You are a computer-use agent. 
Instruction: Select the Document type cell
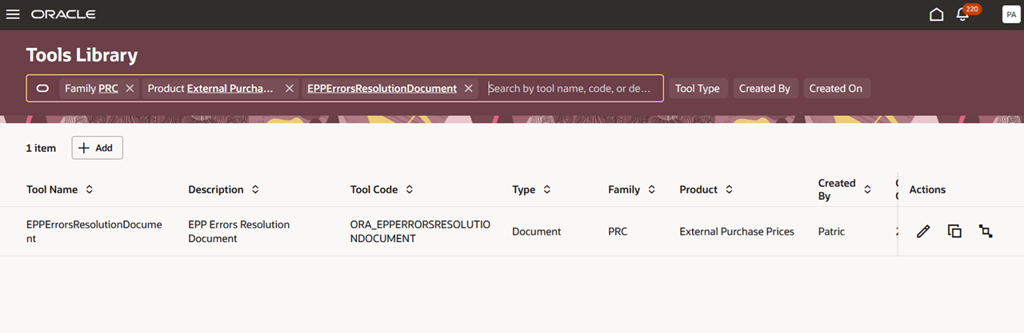(537, 232)
